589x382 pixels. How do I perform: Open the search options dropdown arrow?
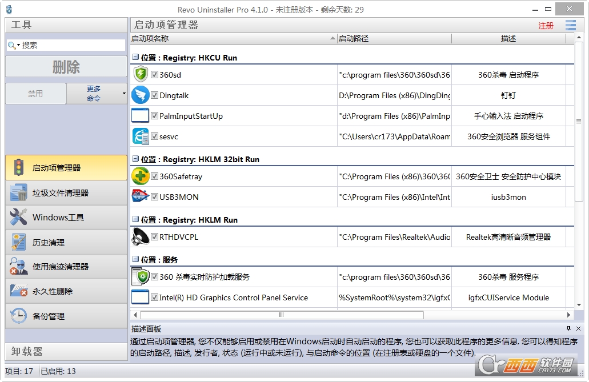pos(18,45)
